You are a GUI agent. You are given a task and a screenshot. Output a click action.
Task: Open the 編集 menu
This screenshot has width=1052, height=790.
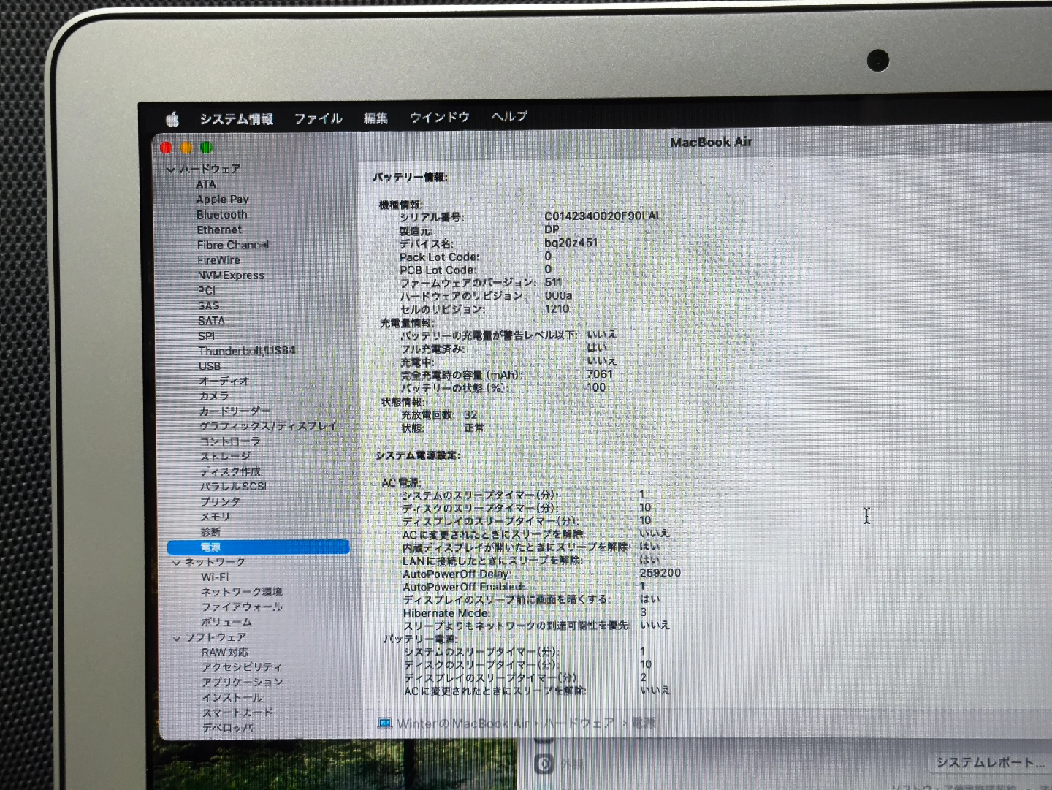tap(376, 118)
